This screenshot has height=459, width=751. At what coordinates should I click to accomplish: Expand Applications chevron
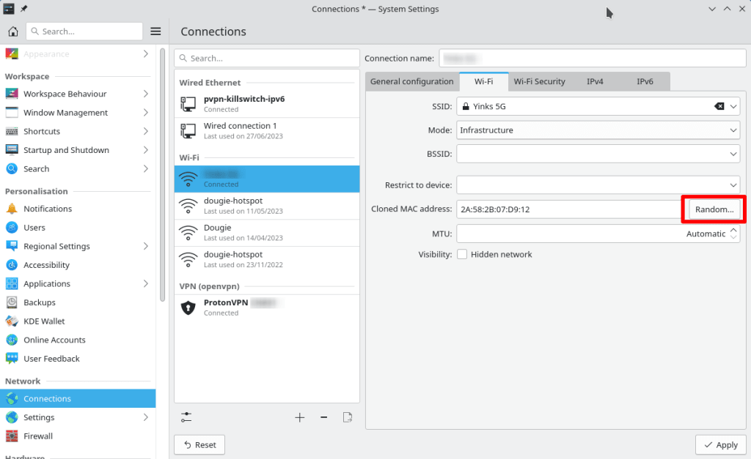click(x=146, y=283)
